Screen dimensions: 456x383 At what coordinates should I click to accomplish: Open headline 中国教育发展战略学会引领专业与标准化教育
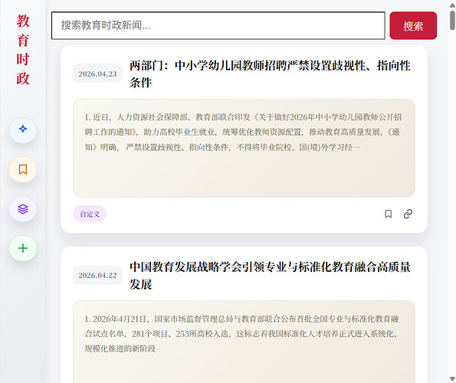point(270,275)
